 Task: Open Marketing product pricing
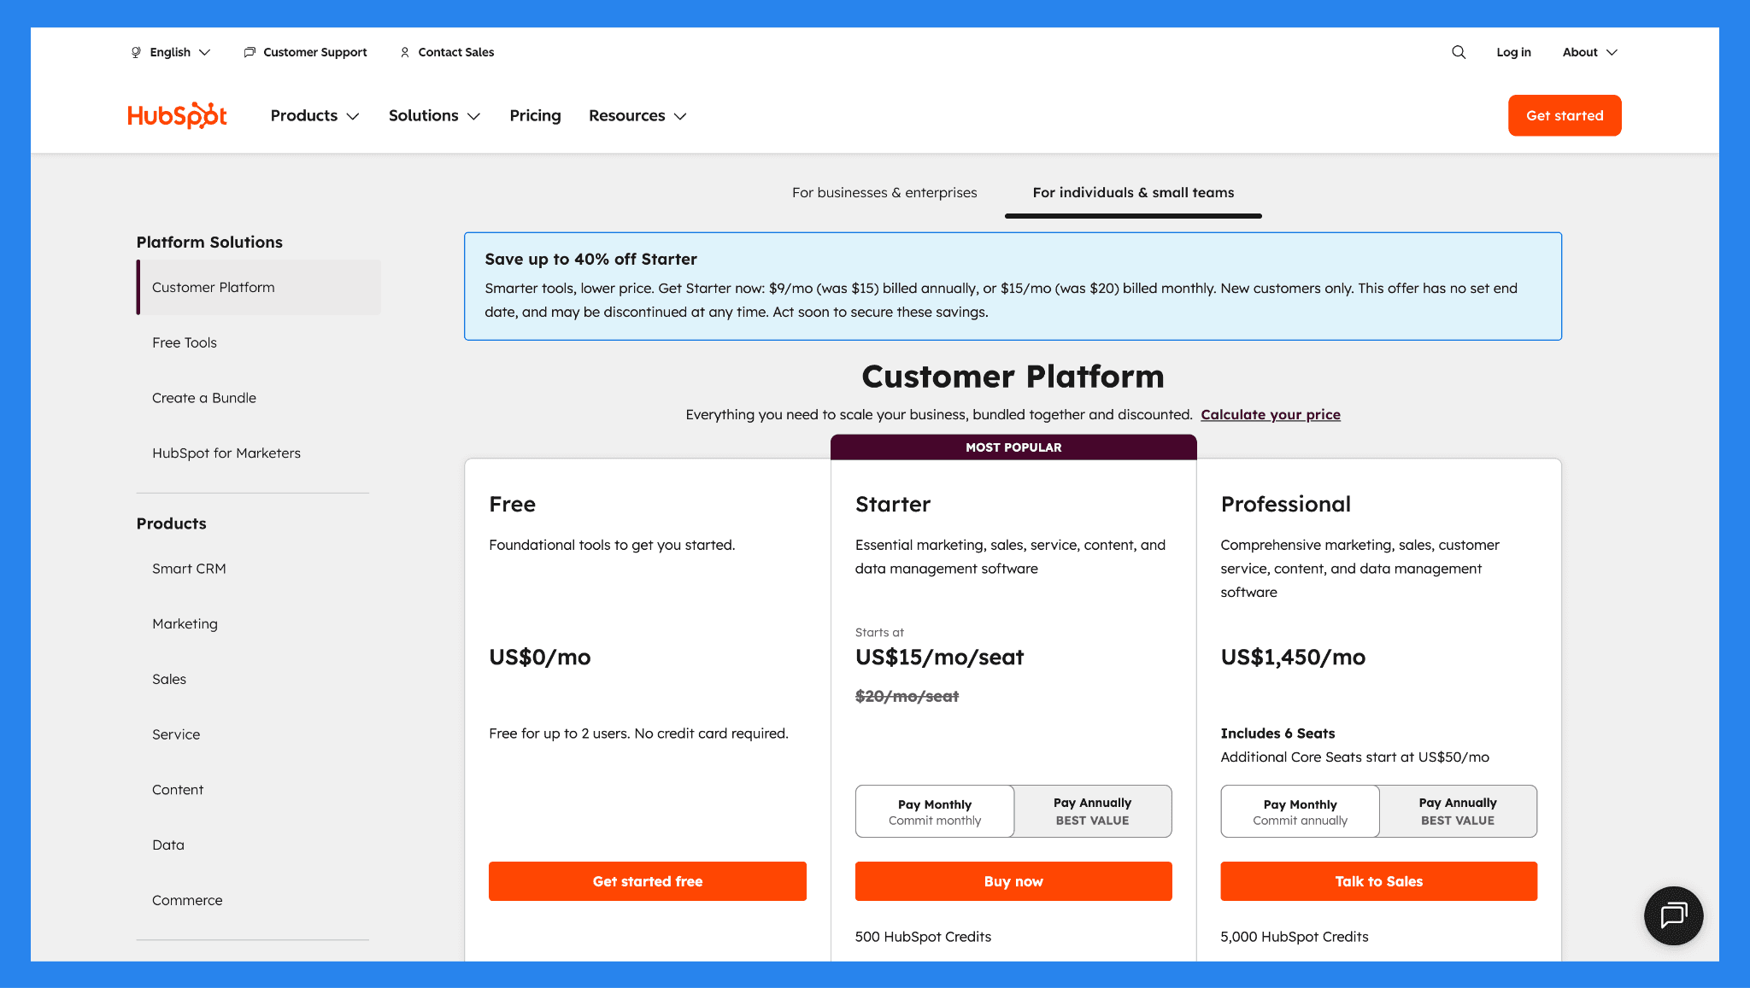(185, 623)
